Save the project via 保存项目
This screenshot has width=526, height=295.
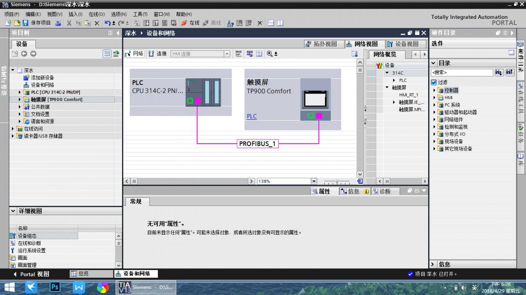[x=37, y=23]
